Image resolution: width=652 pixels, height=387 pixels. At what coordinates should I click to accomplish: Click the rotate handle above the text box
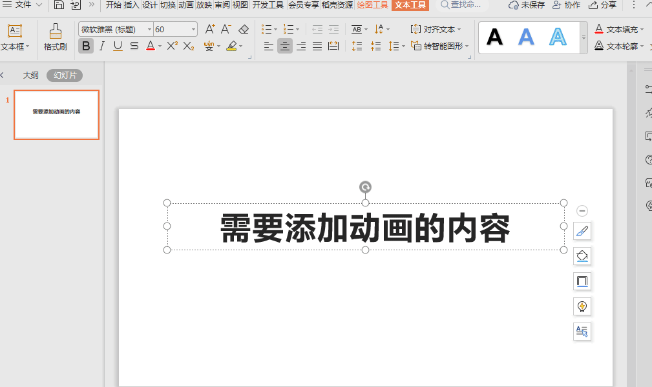point(365,187)
